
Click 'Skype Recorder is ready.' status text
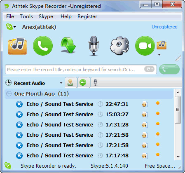pos(48,166)
